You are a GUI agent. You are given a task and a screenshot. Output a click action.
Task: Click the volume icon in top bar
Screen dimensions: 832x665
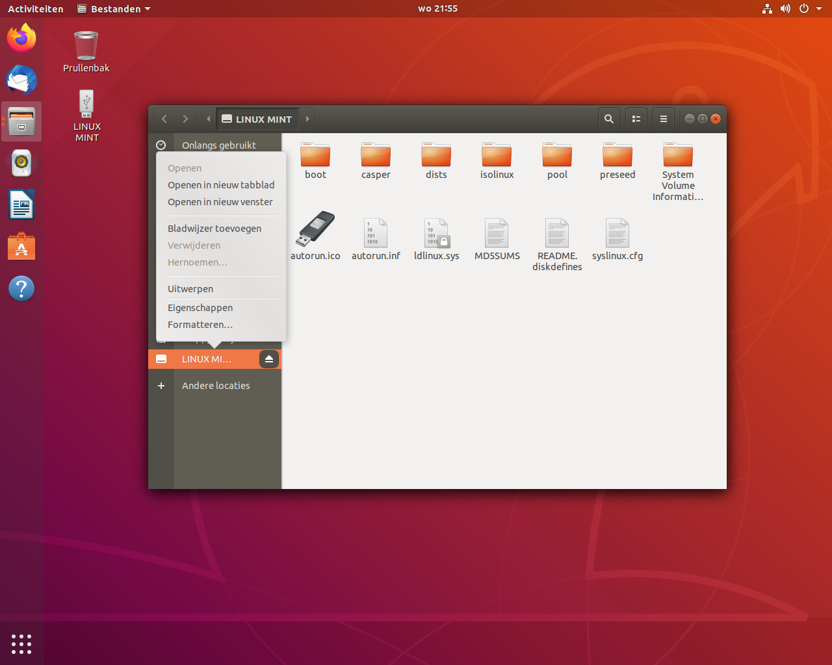785,8
